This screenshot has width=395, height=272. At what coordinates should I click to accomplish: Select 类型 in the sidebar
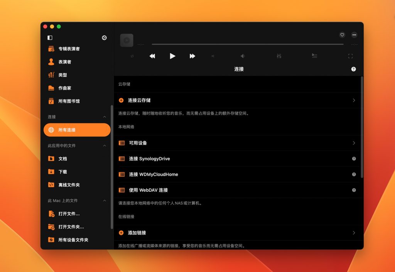[62, 75]
